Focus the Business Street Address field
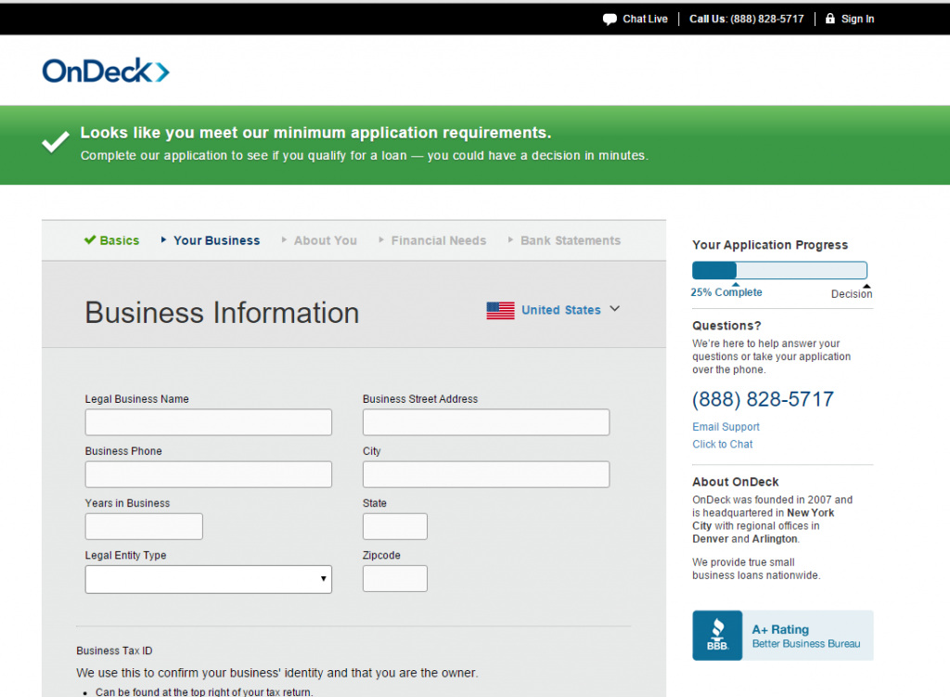 [x=486, y=422]
